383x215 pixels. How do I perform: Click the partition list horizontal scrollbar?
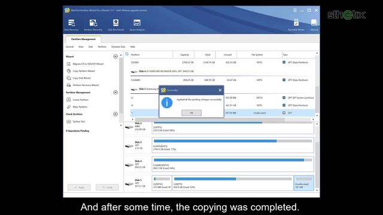[210, 119]
